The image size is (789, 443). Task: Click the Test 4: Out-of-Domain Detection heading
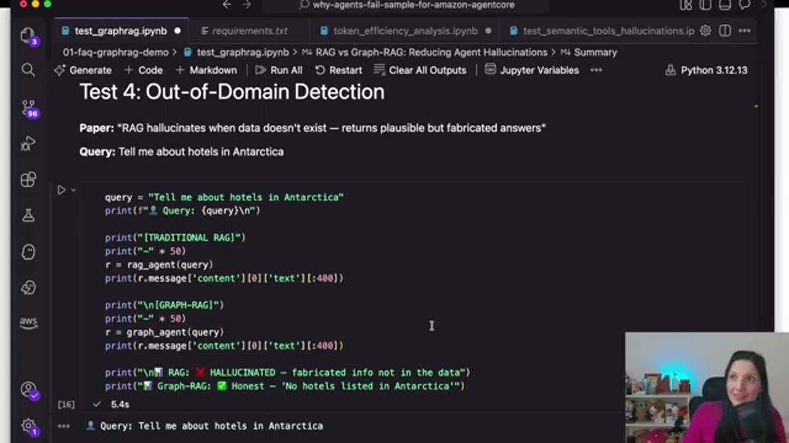[232, 92]
